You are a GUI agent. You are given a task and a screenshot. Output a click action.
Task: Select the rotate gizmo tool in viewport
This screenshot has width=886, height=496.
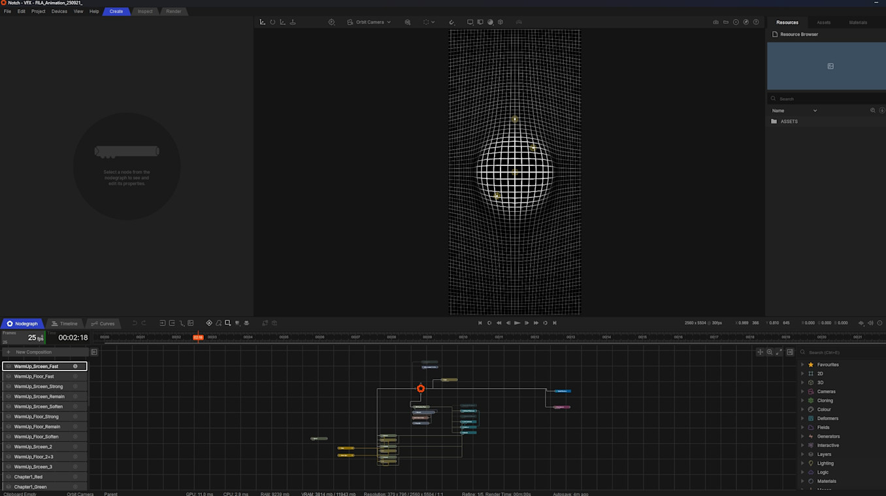pos(272,22)
